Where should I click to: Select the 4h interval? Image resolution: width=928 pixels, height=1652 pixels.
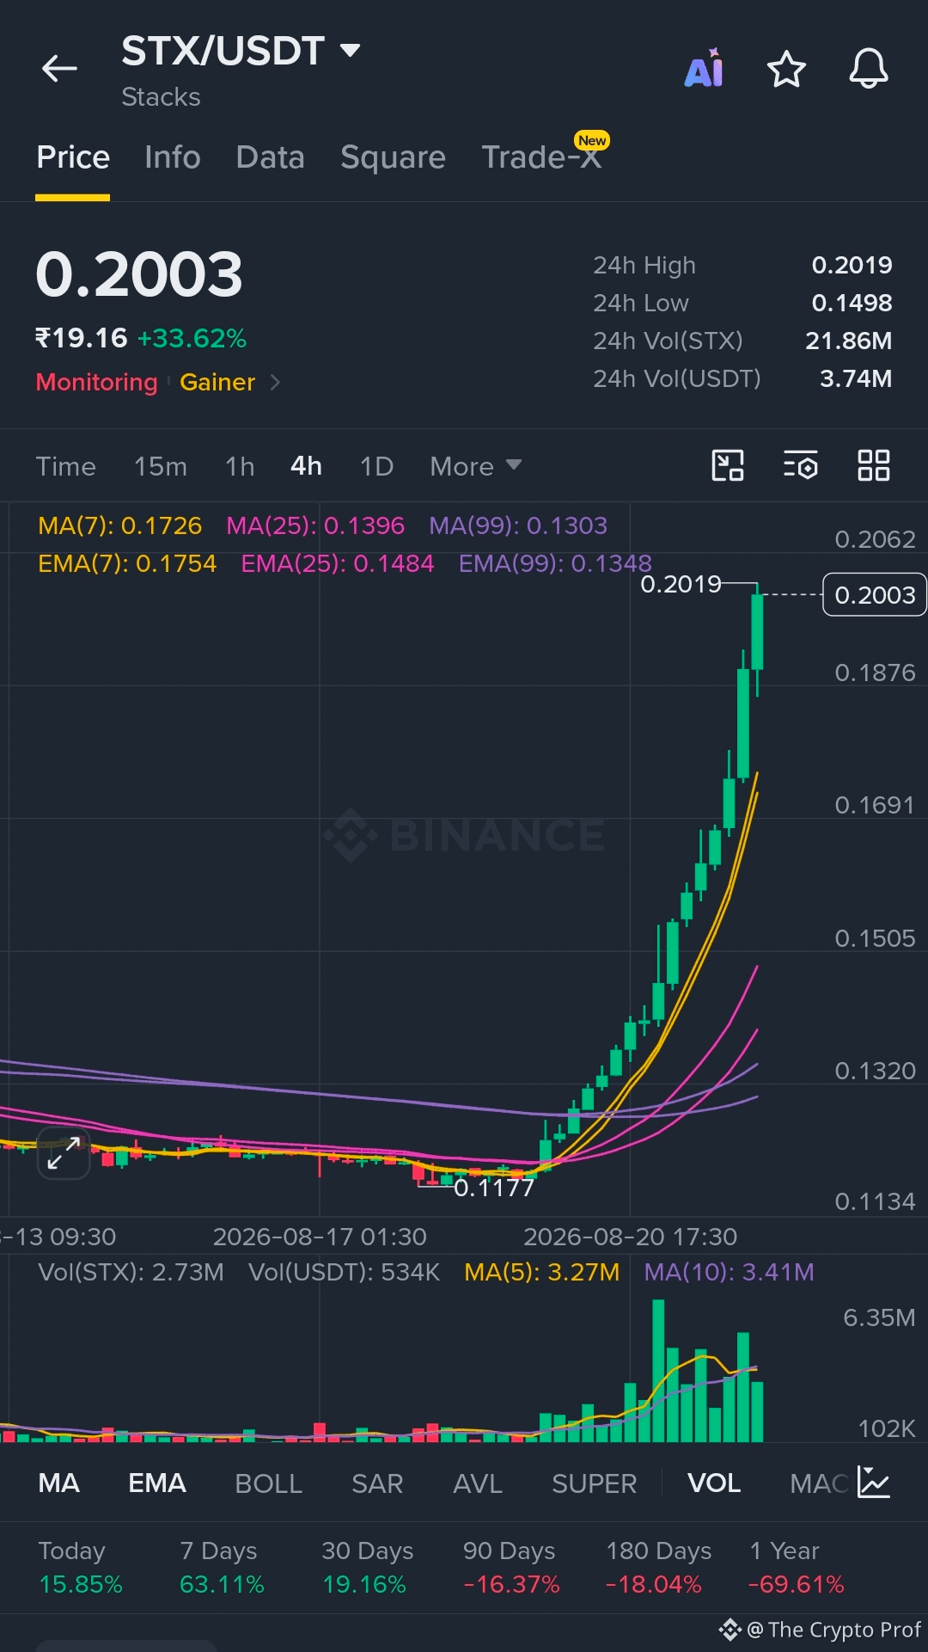point(306,466)
